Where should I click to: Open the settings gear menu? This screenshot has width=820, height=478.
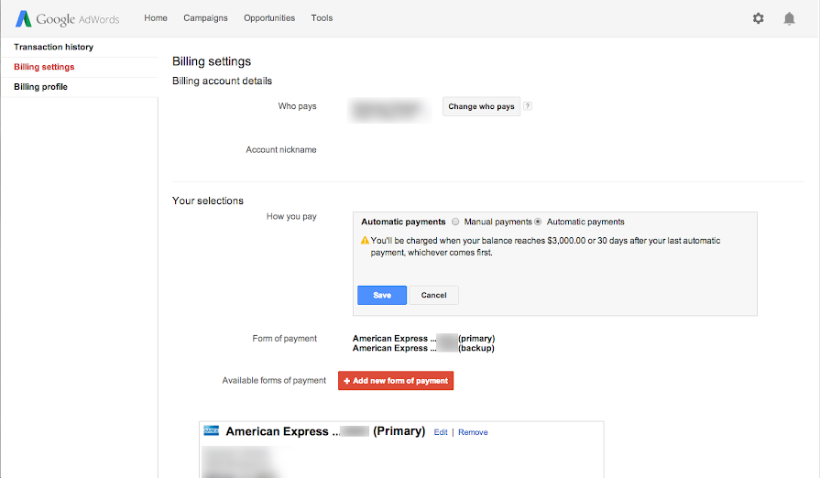[758, 18]
